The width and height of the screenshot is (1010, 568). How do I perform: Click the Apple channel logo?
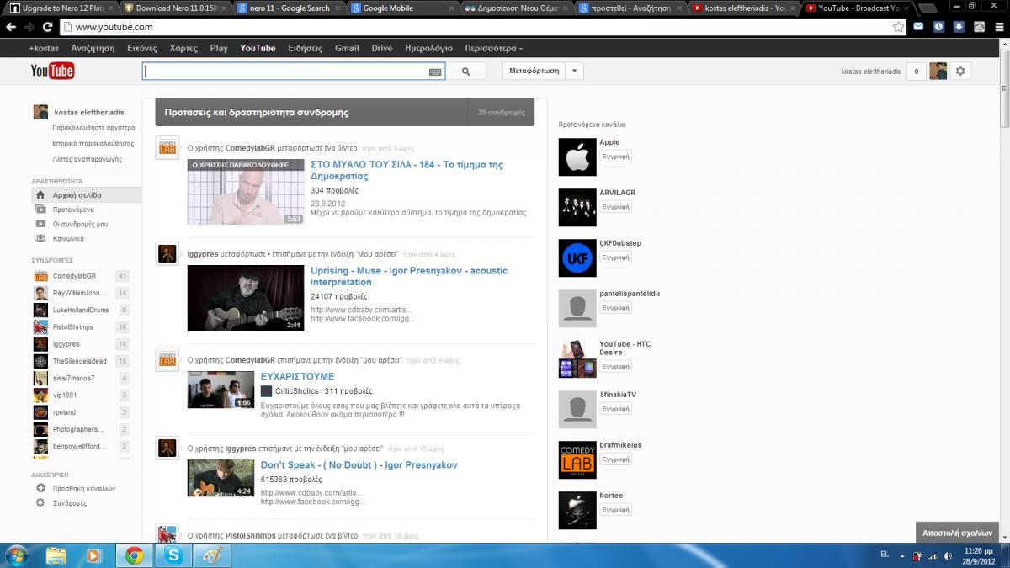pyautogui.click(x=577, y=157)
